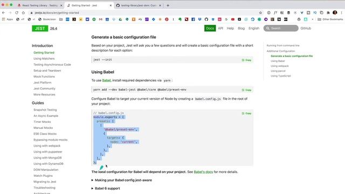Image resolution: width=345 pixels, height=194 pixels.
Task: Reload the Jest docs page
Action: tap(17, 13)
